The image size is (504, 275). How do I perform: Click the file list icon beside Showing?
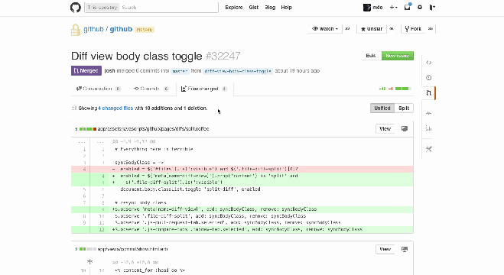coord(74,108)
